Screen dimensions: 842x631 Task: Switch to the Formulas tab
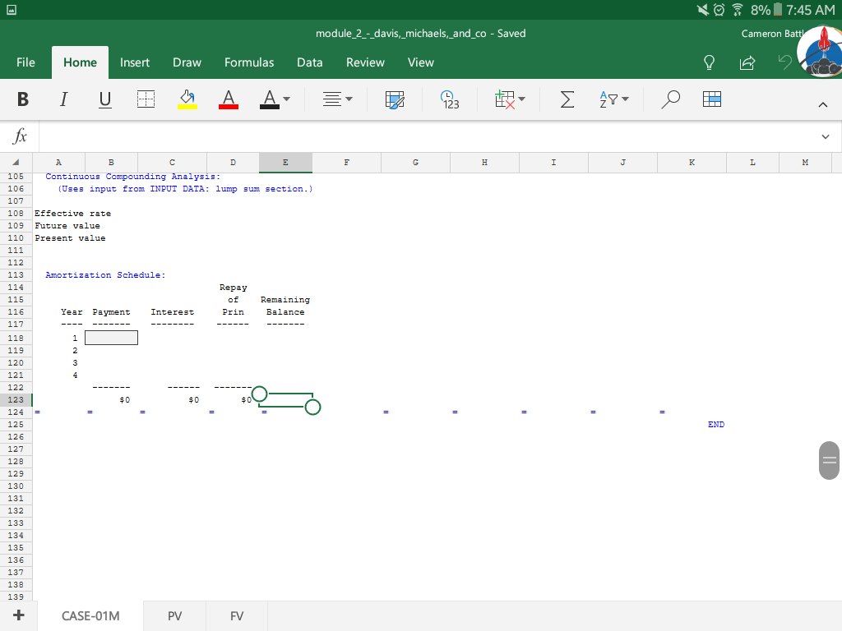tap(249, 62)
